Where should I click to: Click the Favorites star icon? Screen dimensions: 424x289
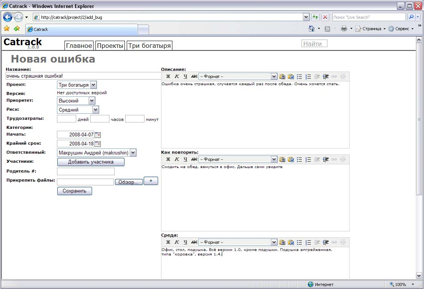point(6,28)
